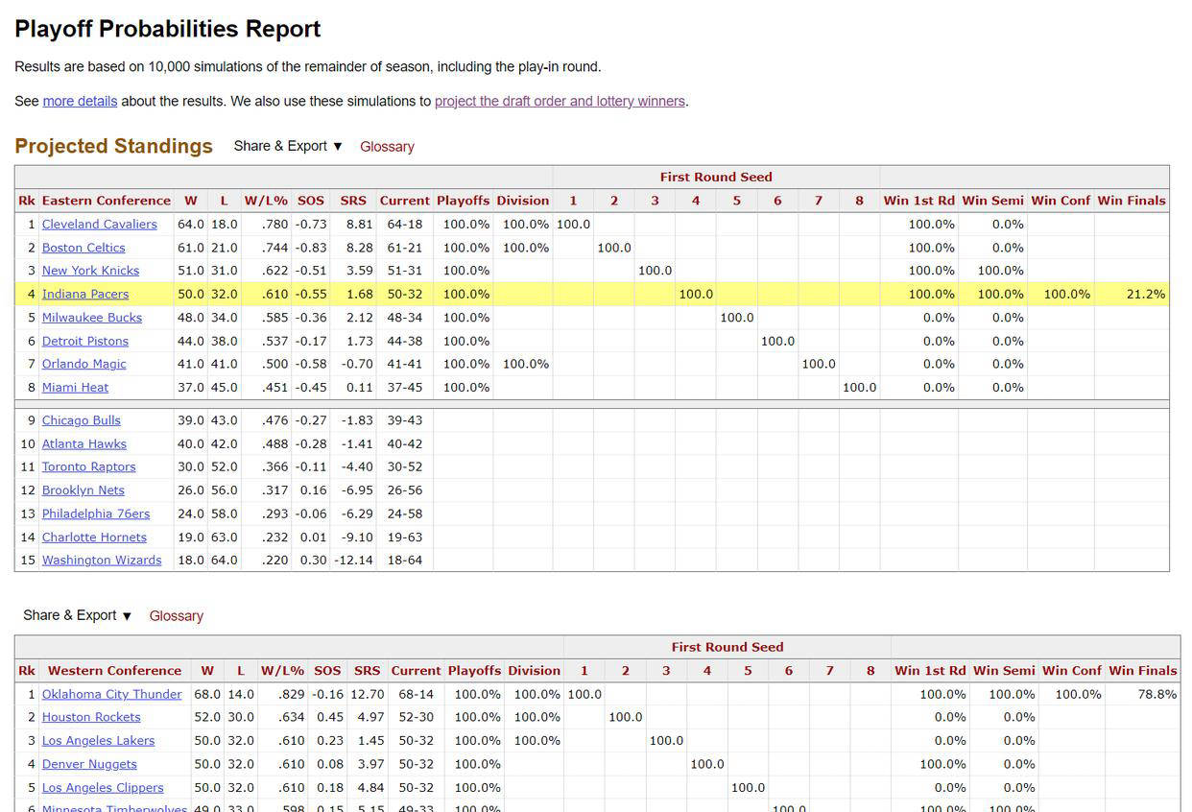Select Hawks W/L% value .488

click(x=266, y=443)
